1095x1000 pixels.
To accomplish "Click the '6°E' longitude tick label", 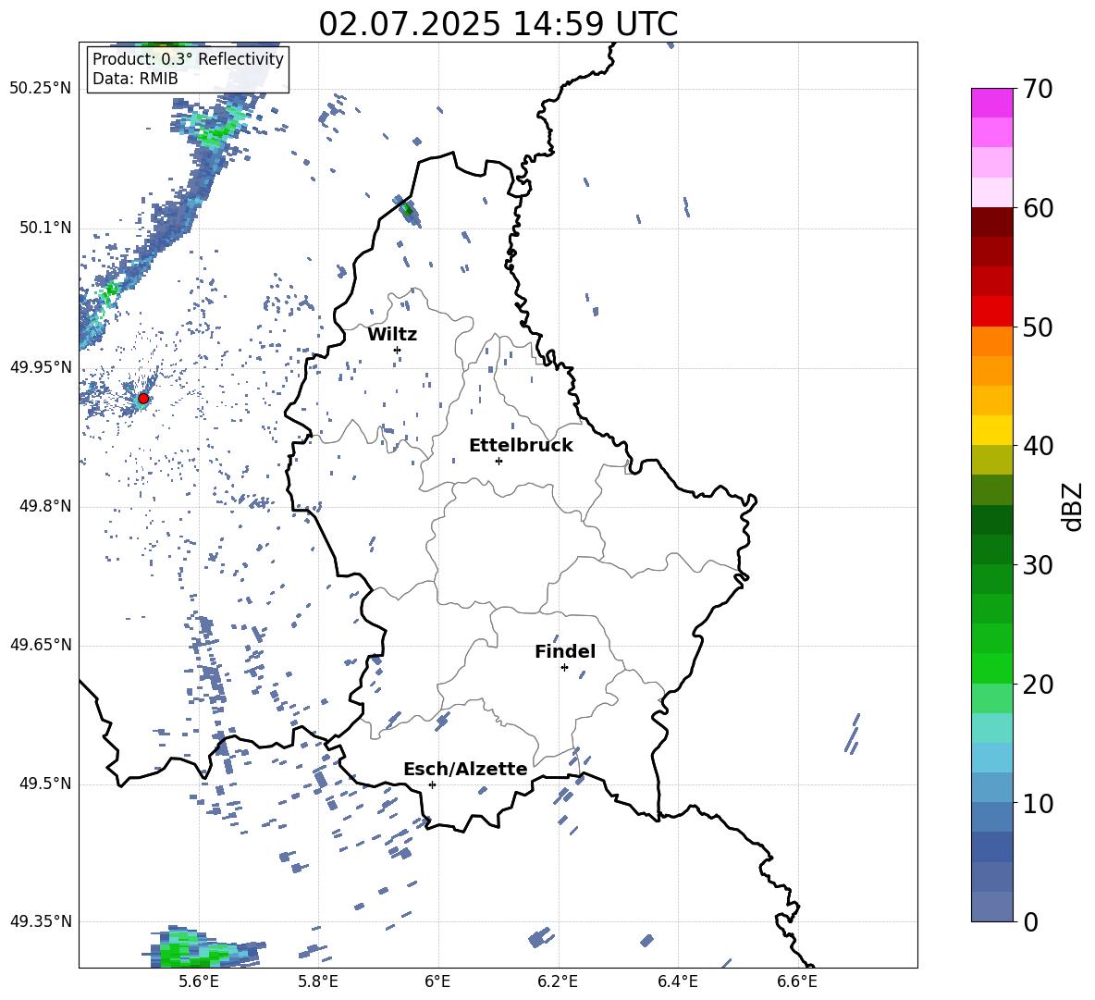I will click(437, 981).
